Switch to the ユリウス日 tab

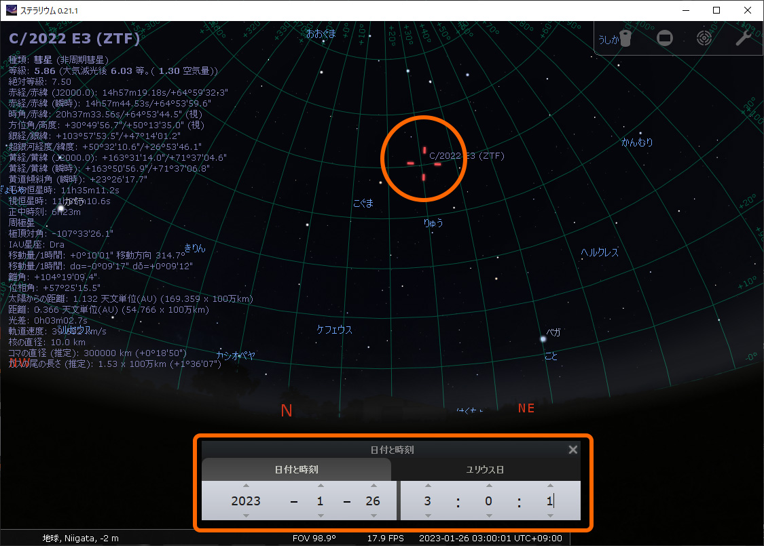tap(486, 469)
